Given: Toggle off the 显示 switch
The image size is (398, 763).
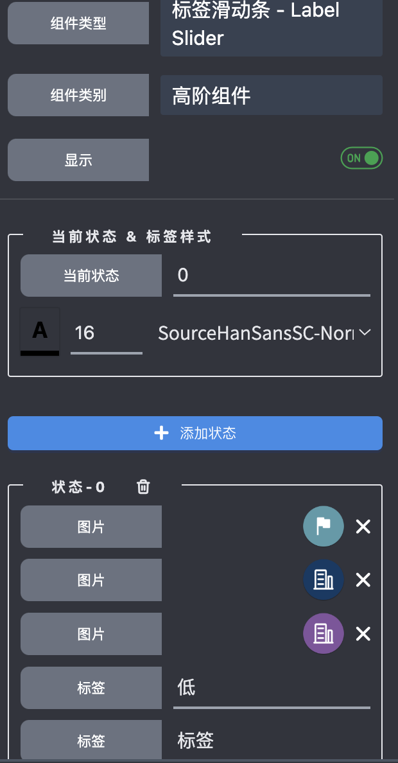Looking at the screenshot, I should coord(361,158).
